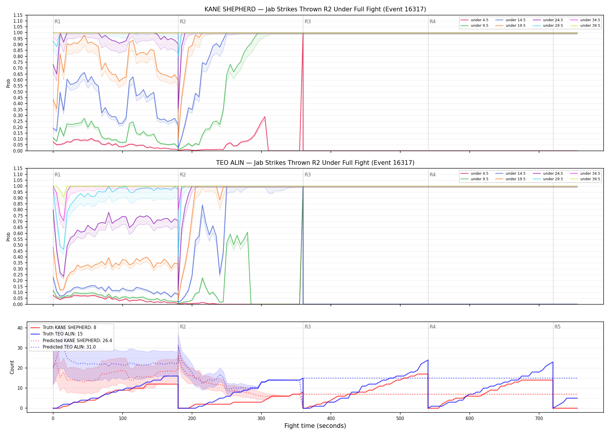Screen dimensions: 610x436
Task: Click the 300 tick on the fight time axis
Action: click(261, 419)
